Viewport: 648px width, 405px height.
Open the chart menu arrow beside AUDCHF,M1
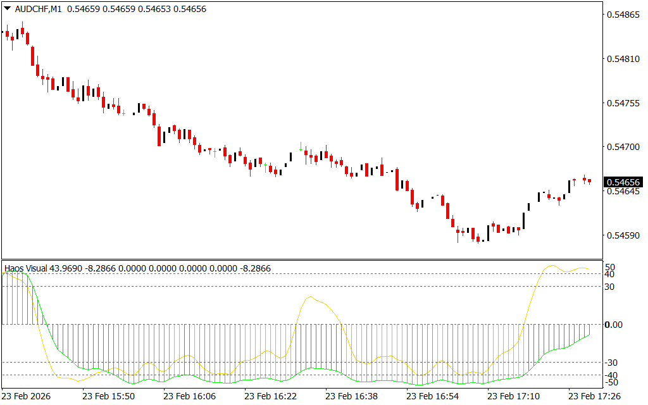tap(7, 9)
